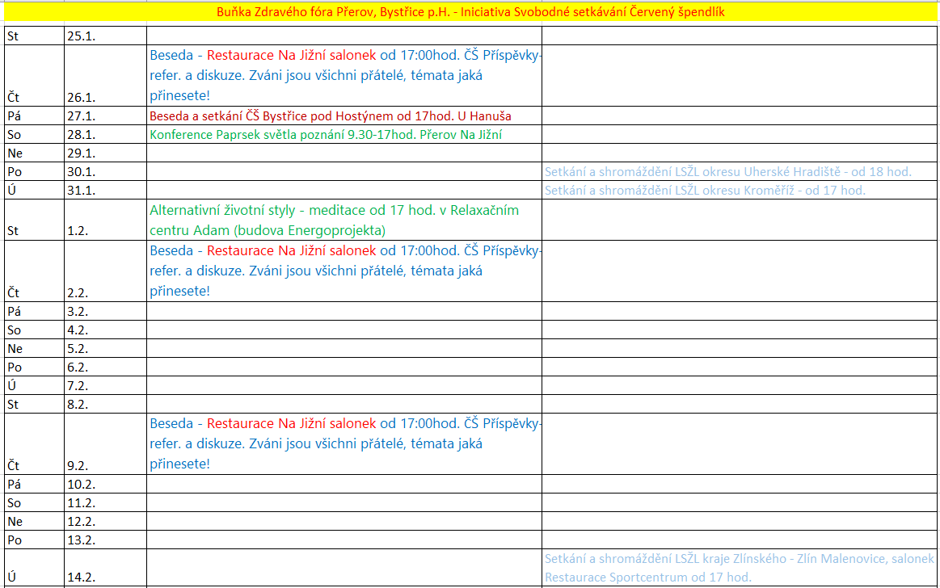Select the Alternativní životní styly meditace cell
Screen dimensions: 940x588
point(335,220)
